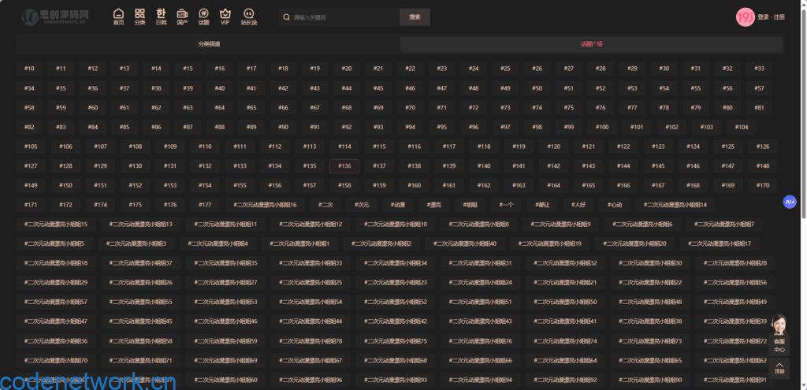Click the 登录 login link

763,17
